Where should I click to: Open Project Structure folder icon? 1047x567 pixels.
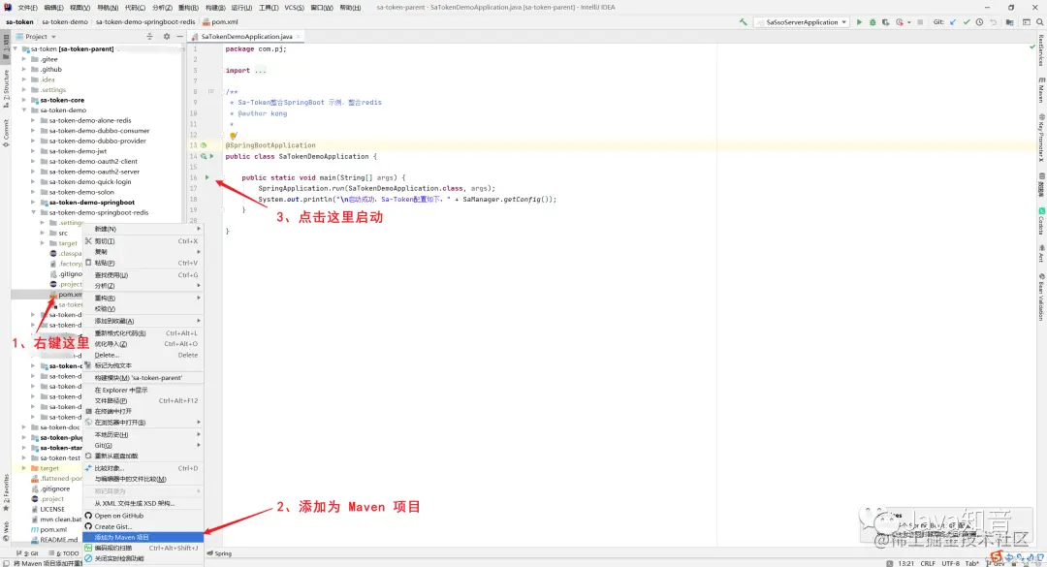tap(1009, 22)
